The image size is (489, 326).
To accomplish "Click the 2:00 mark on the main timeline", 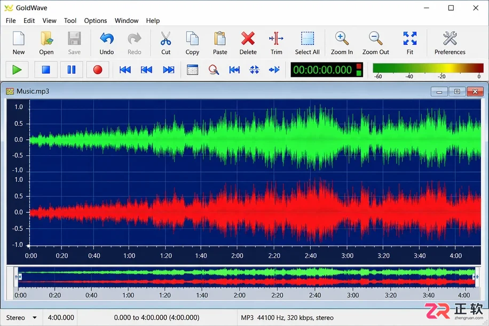I will 237,256.
